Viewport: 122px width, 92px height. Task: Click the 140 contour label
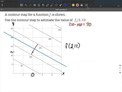tap(30, 57)
